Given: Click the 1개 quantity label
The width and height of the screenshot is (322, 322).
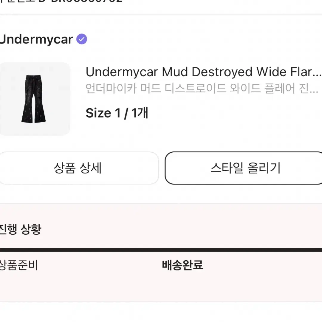Looking at the screenshot, I should tap(140, 113).
